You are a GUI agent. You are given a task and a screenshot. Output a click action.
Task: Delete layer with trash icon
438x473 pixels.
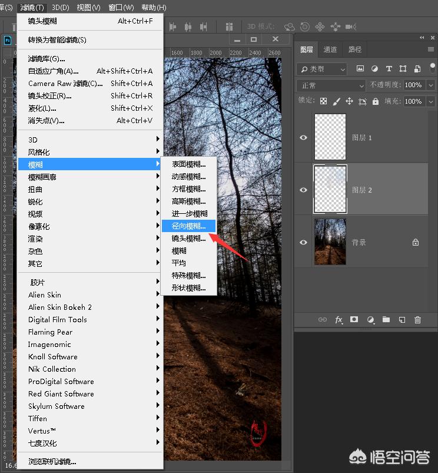(x=417, y=319)
